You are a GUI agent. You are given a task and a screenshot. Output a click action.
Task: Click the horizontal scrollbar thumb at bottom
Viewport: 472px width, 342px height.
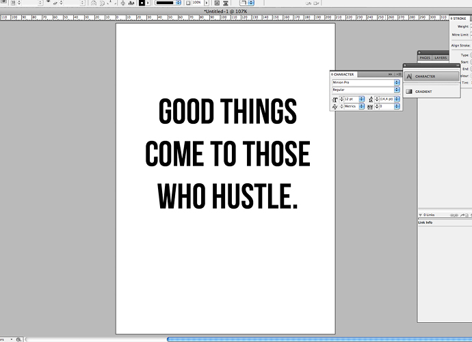point(319,339)
